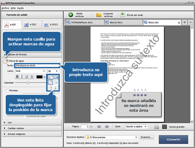This screenshot has height=148, width=195.
Task: Click the Enviar por email icon
Action: point(122,15)
